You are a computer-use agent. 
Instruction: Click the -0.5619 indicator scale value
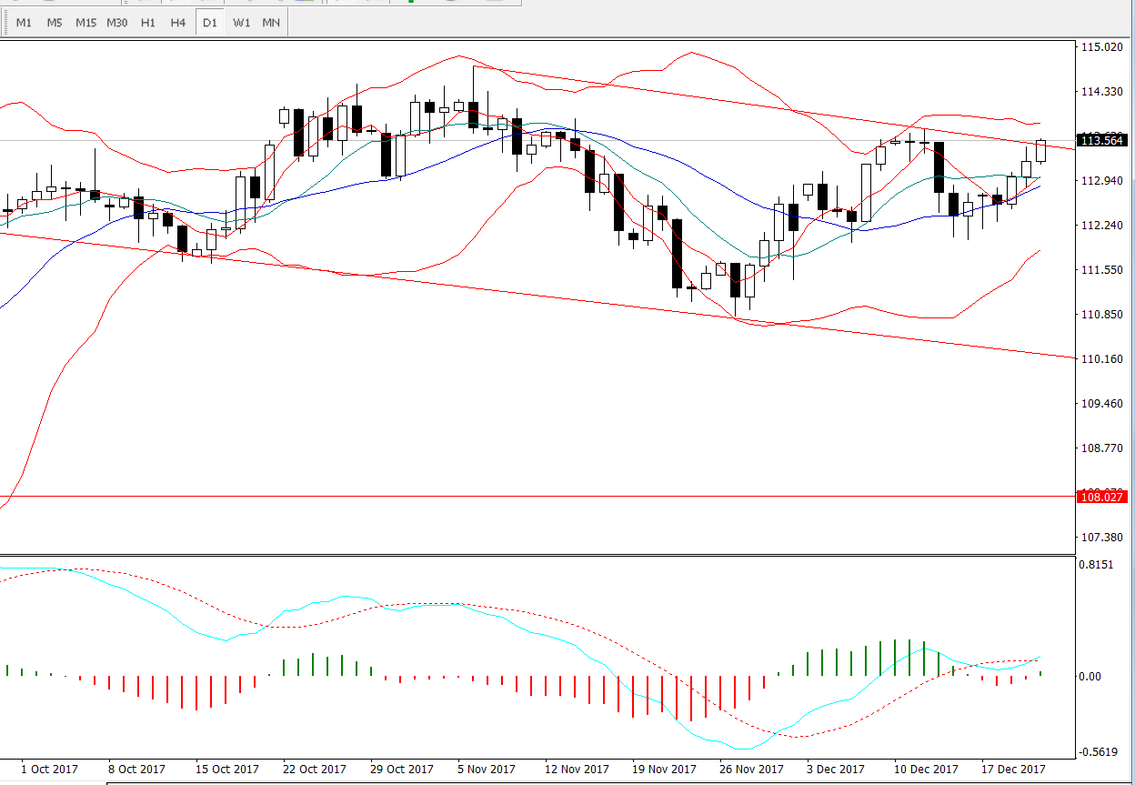point(1100,752)
